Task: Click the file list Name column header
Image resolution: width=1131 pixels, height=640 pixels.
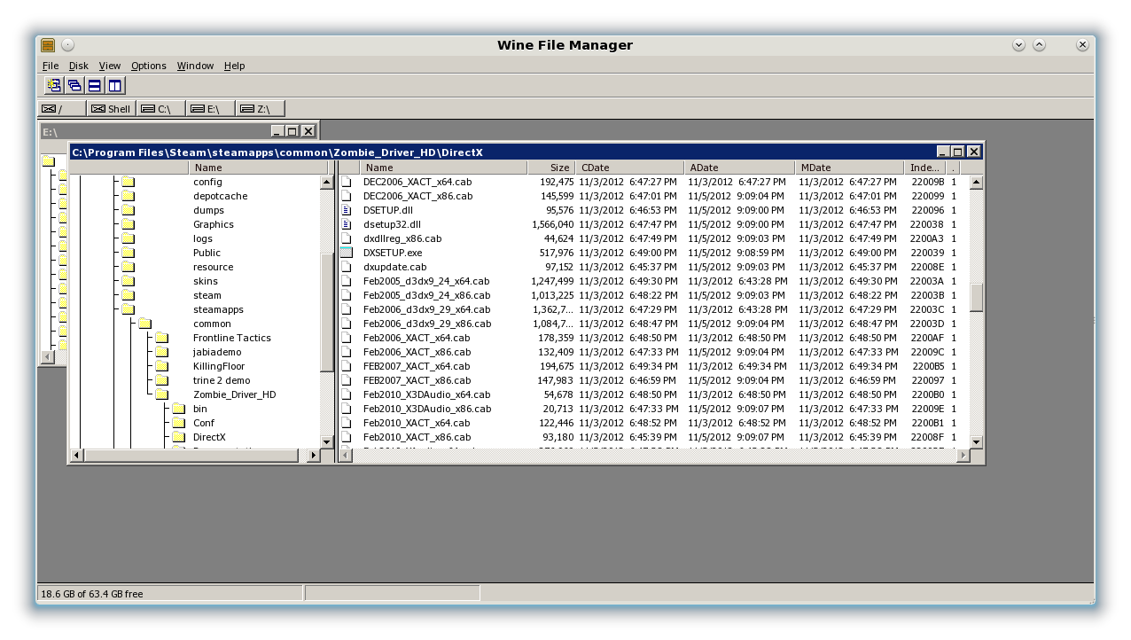Action: 443,168
